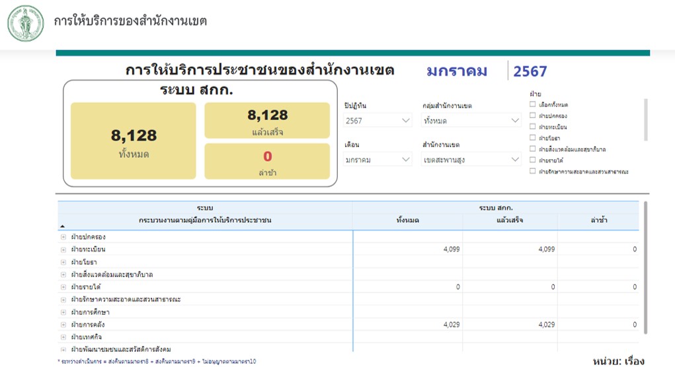Image resolution: width=675 pixels, height=367 pixels.
Task: Expand the ฝ่ายโยธา row plus icon
Action: [63, 262]
